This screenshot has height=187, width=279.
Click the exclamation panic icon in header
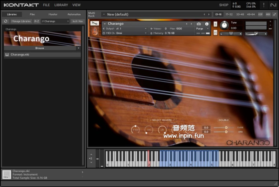click(264, 5)
